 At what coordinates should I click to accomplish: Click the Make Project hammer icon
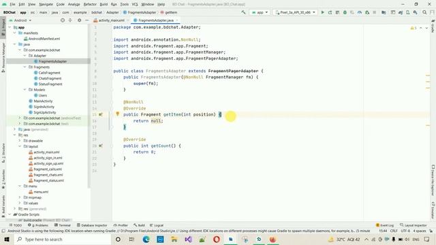243,12
